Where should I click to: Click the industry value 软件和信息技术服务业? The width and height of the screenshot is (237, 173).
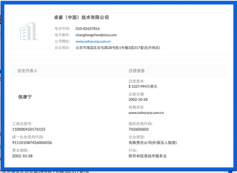coord(148,156)
